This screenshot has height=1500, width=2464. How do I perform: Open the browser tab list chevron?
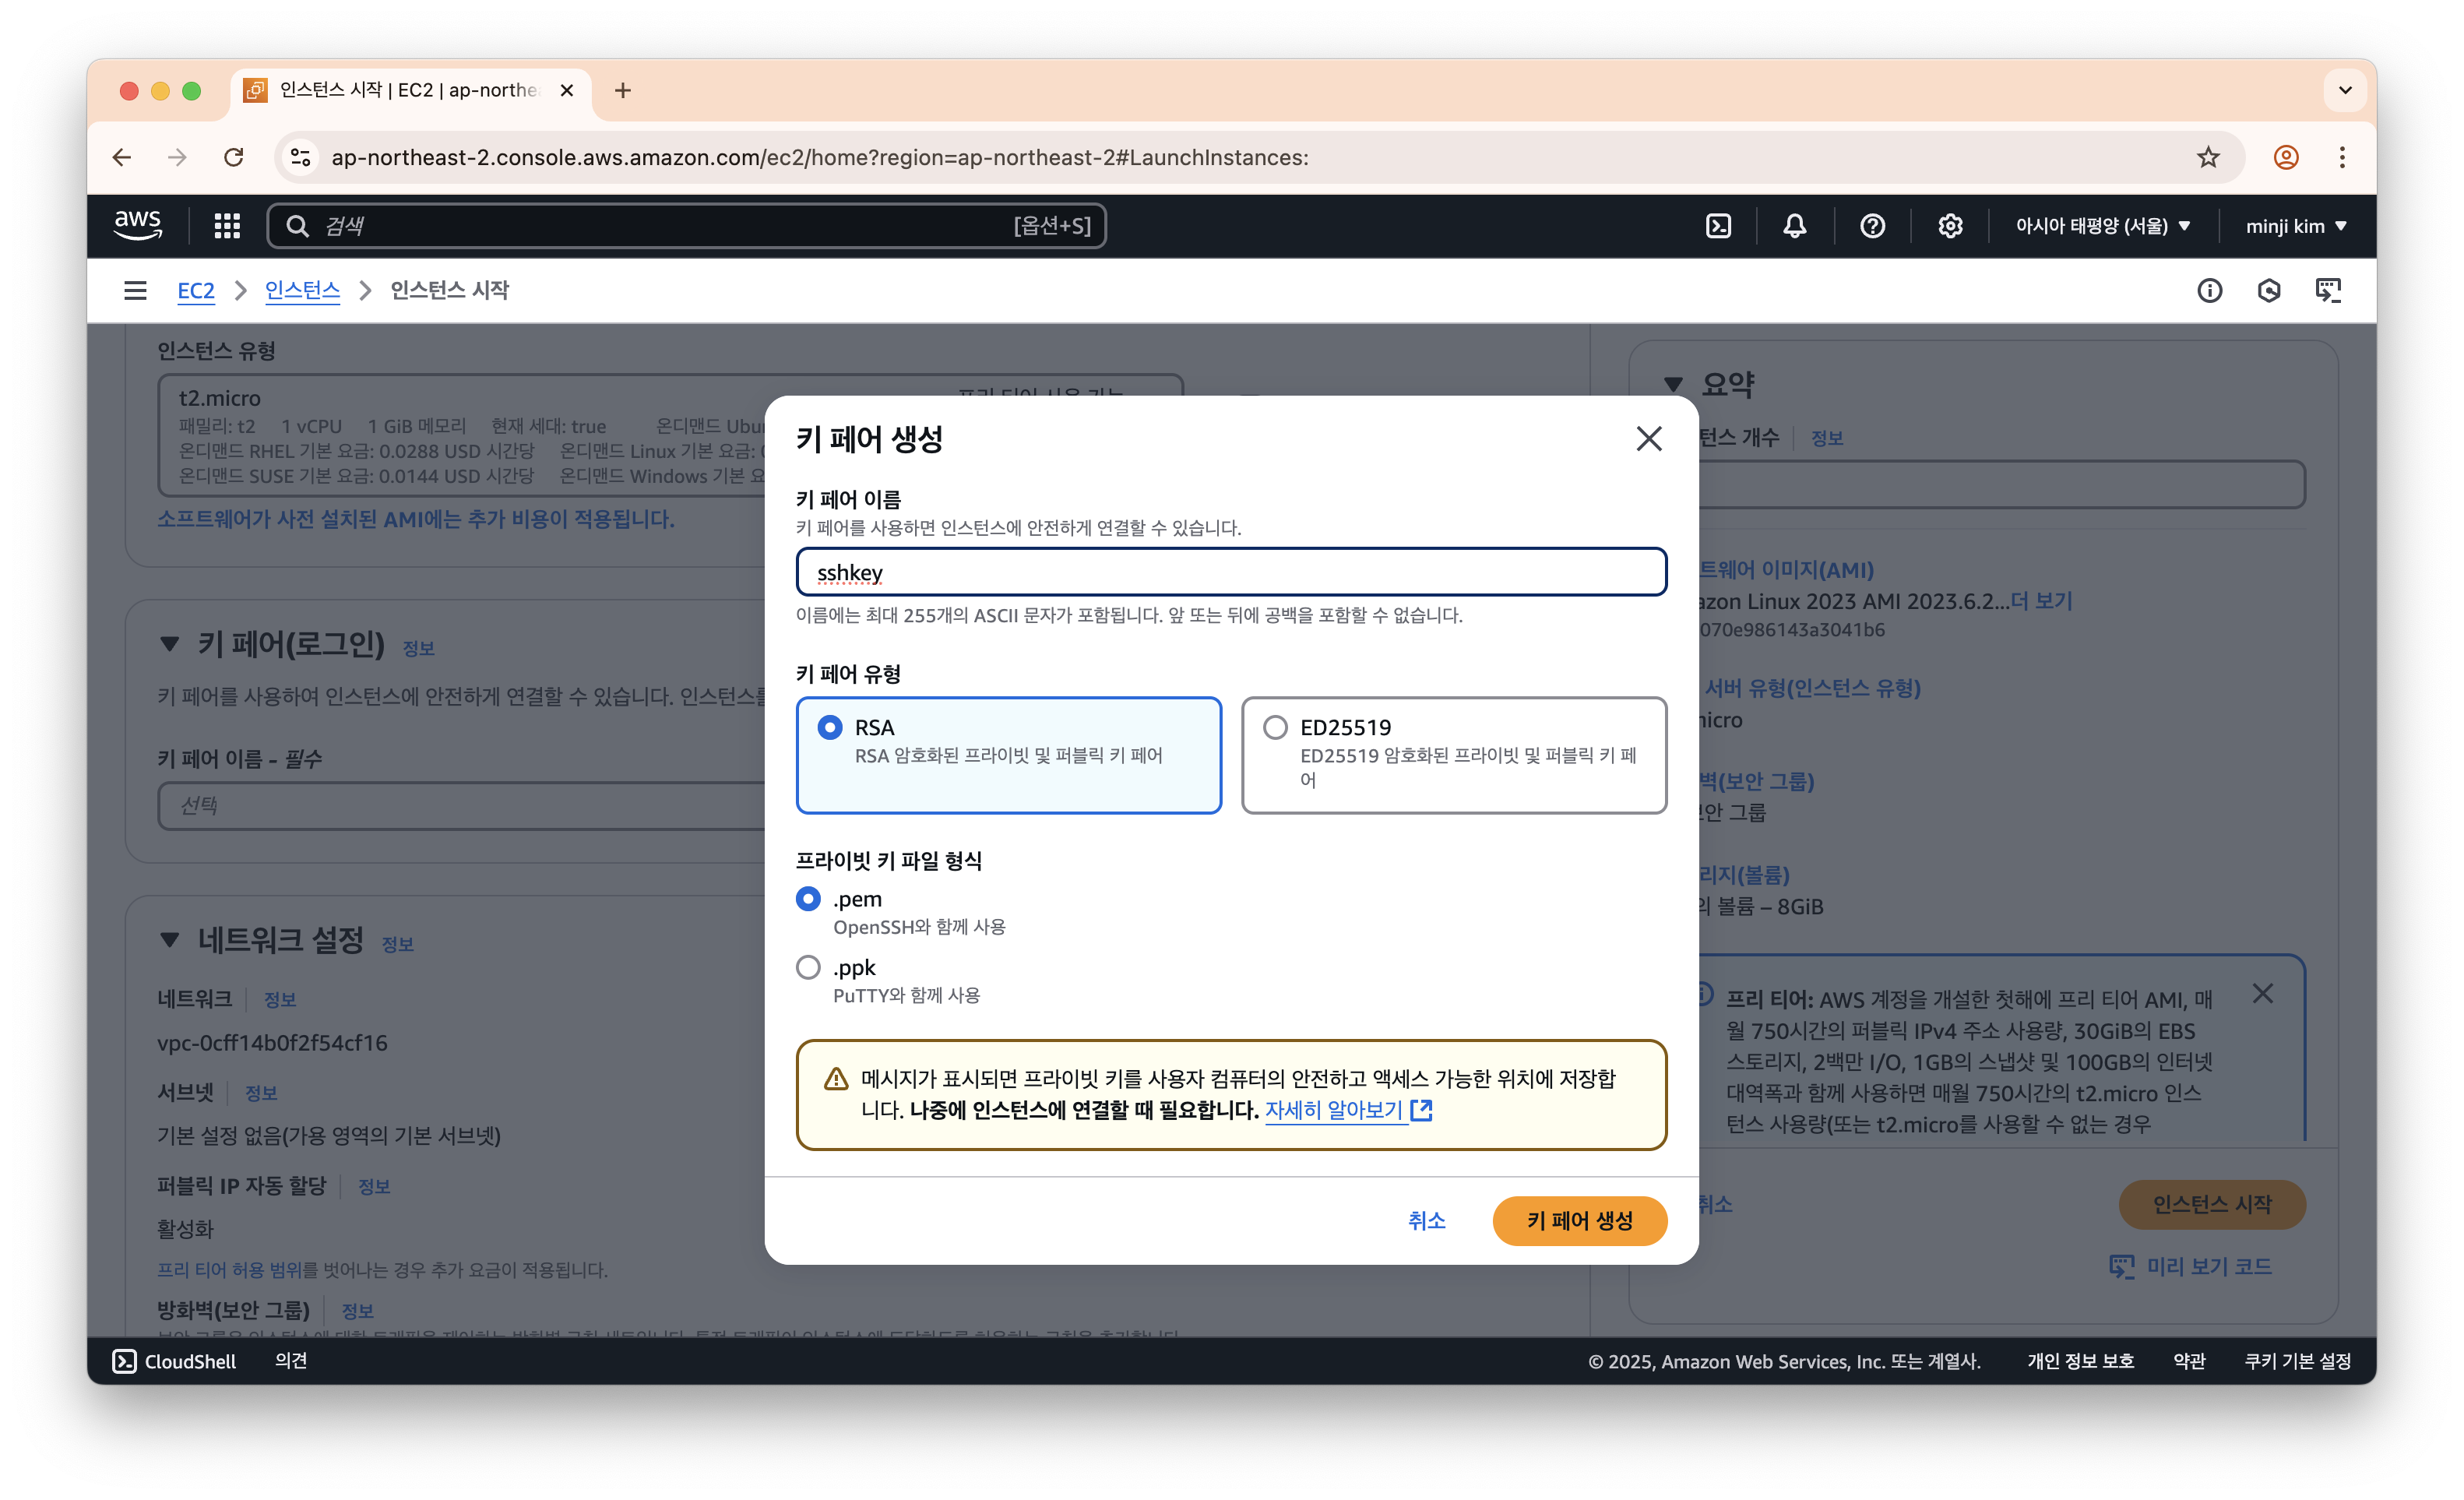(2344, 90)
